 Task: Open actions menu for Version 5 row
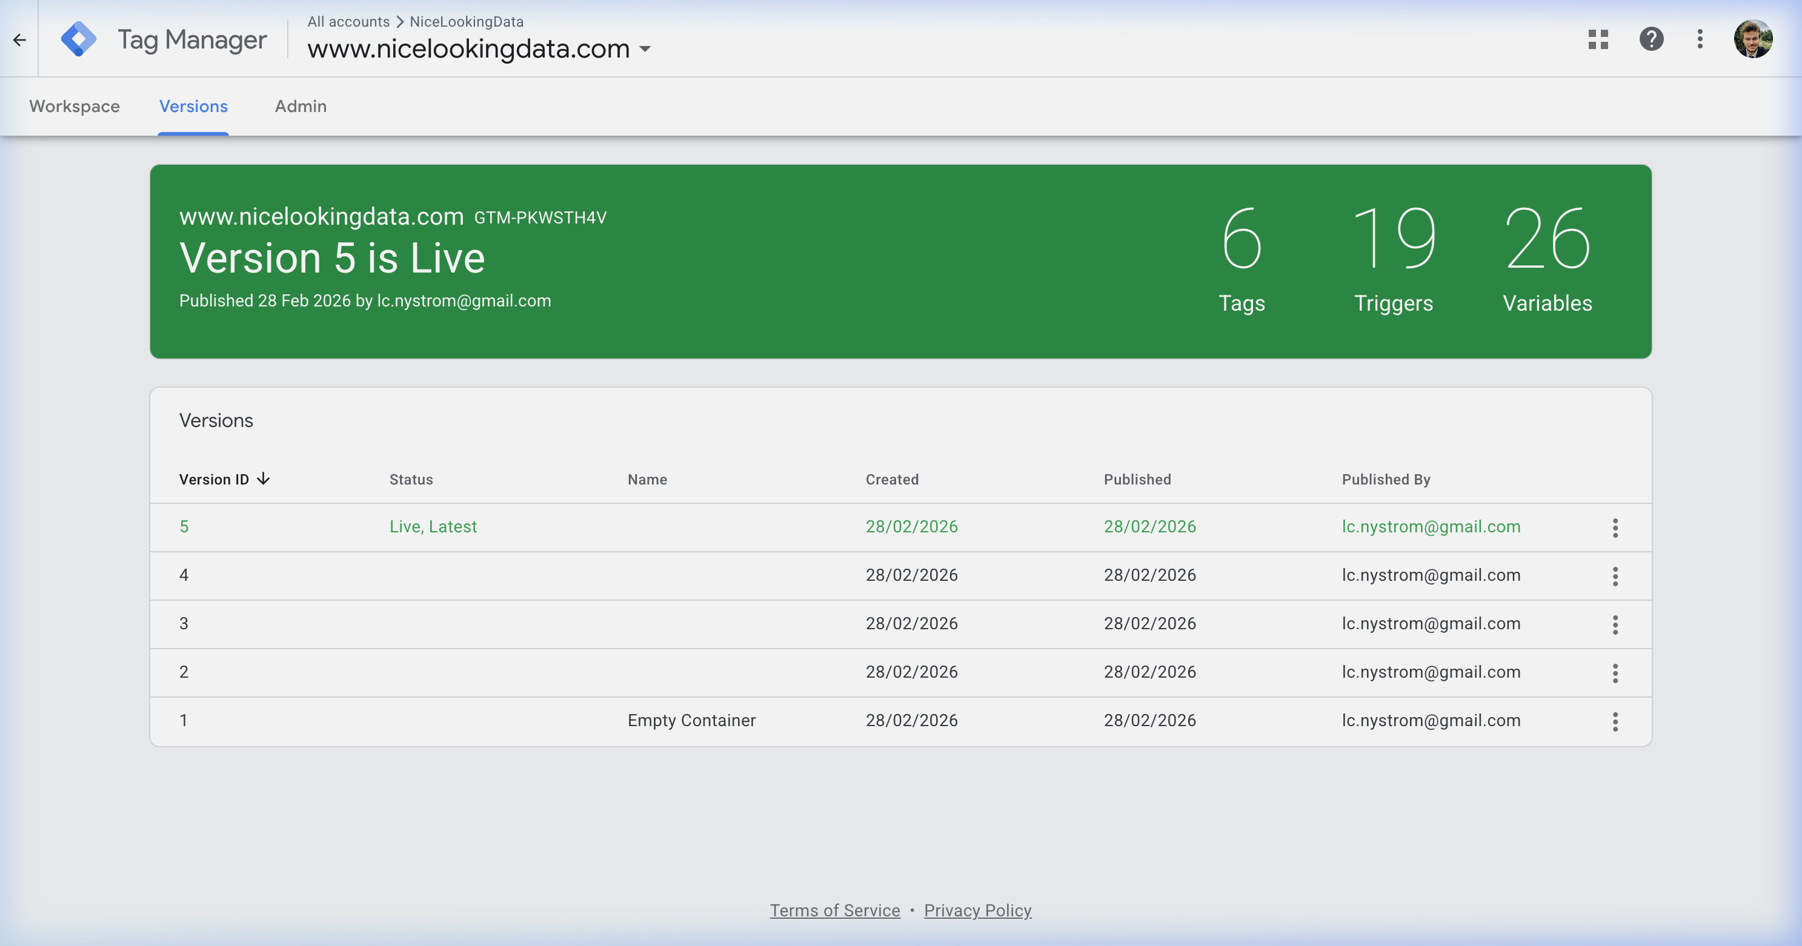click(x=1615, y=528)
